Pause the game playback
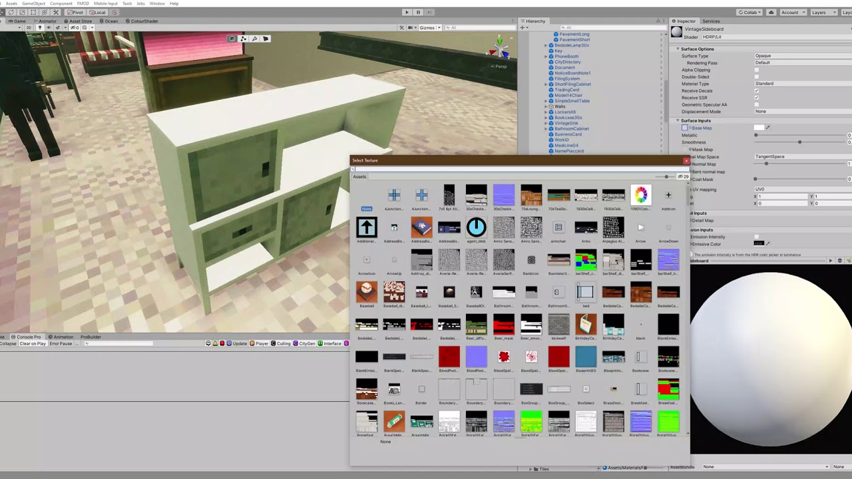Viewport: 852px width, 479px height. pyautogui.click(x=418, y=12)
